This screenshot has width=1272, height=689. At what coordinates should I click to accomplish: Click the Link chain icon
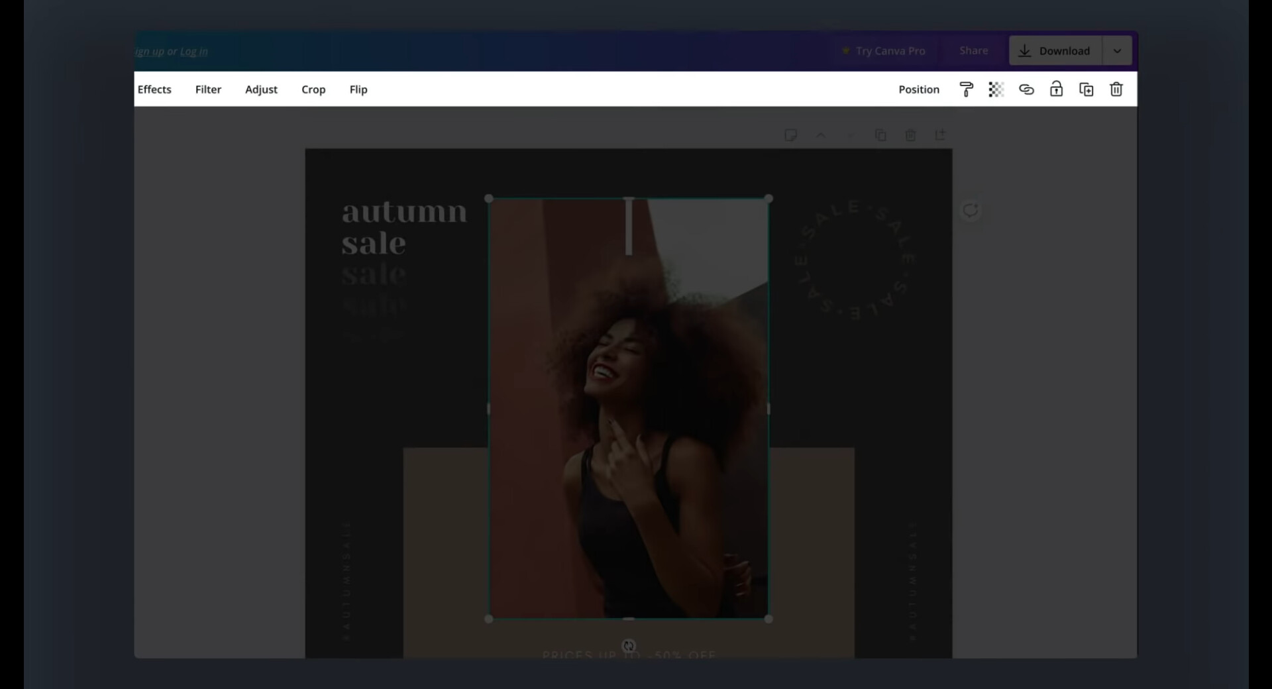(1026, 89)
